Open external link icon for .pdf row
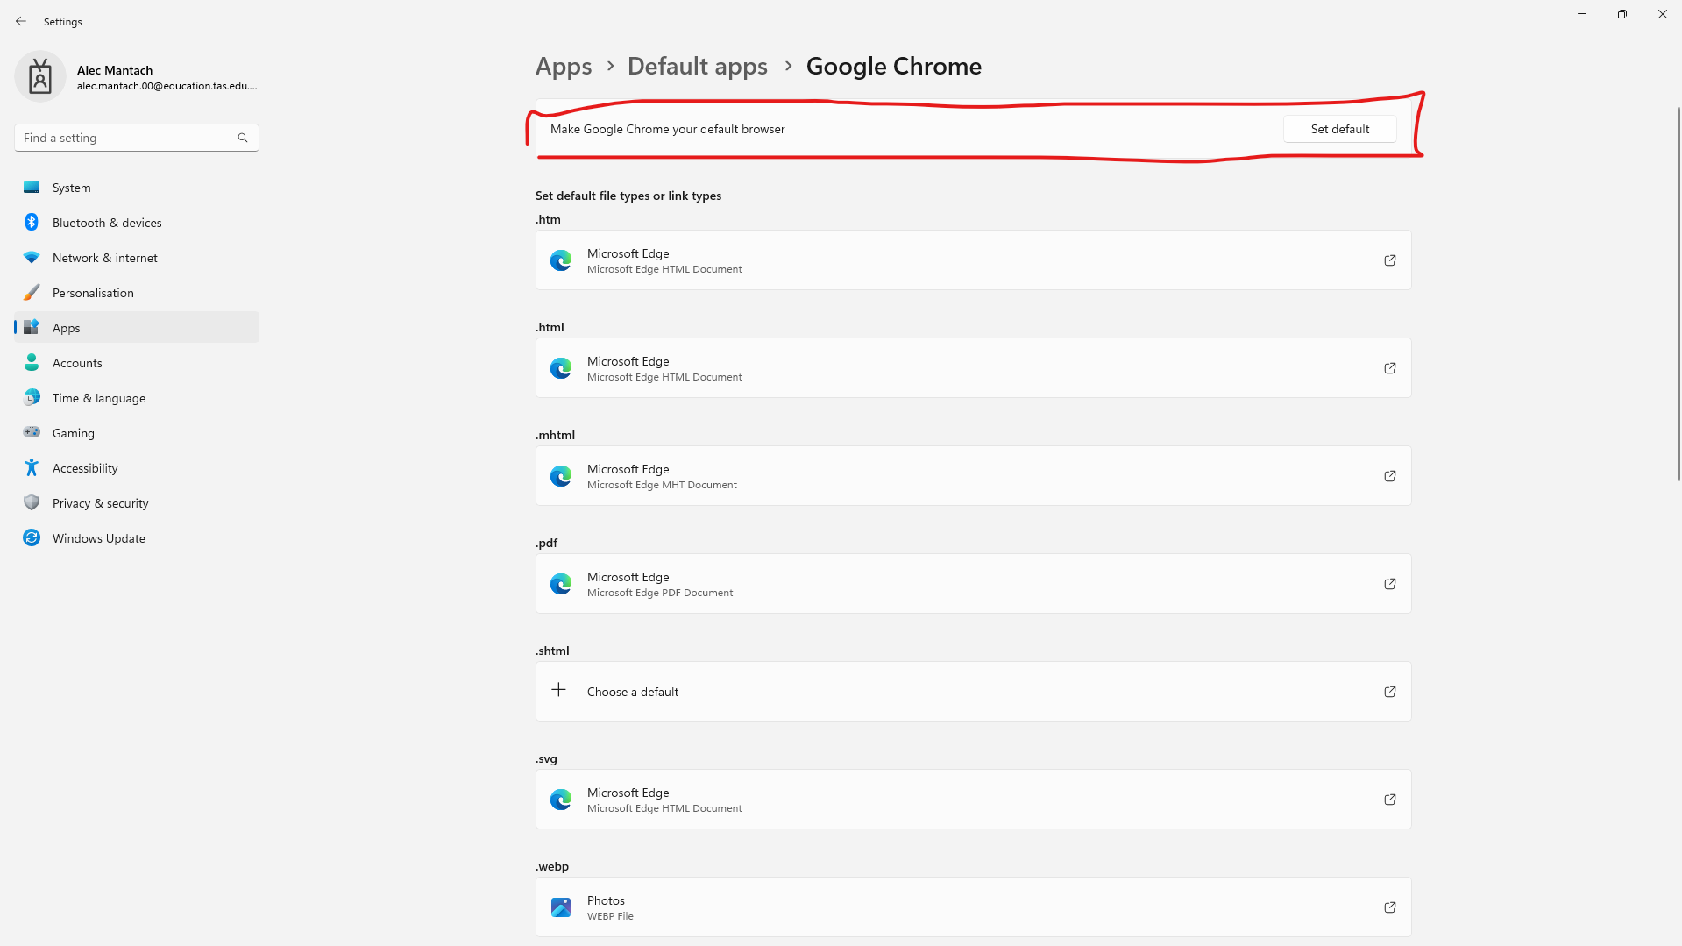The image size is (1682, 946). pyautogui.click(x=1390, y=584)
